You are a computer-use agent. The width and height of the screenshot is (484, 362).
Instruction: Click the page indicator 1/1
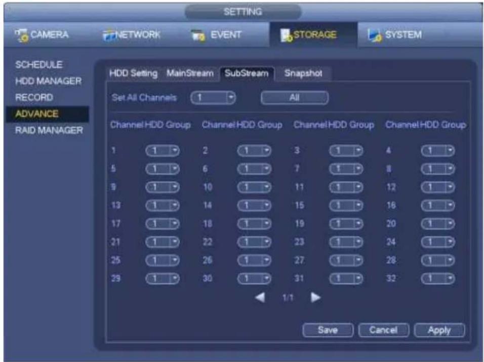coord(288,298)
